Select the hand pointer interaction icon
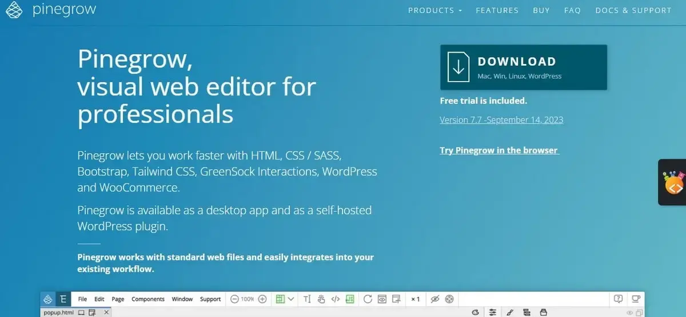 coord(321,299)
